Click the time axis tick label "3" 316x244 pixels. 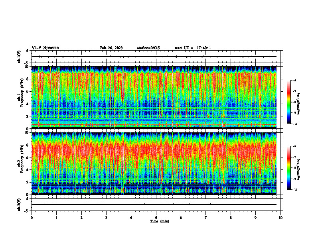pos(106,218)
